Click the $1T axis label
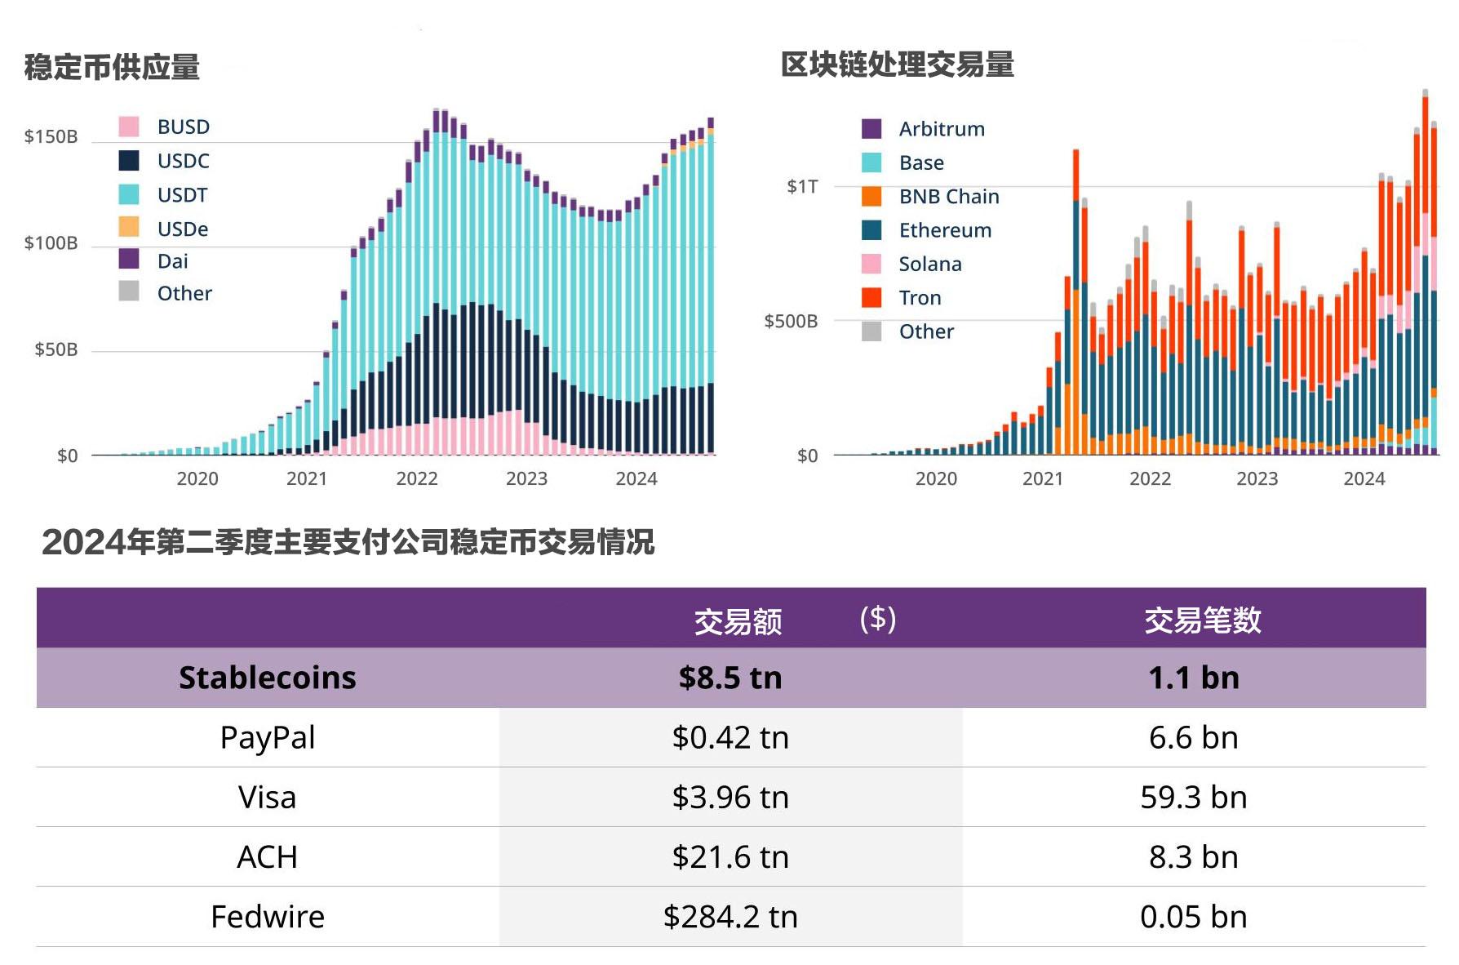Viewport: 1459px width, 965px height. click(802, 186)
